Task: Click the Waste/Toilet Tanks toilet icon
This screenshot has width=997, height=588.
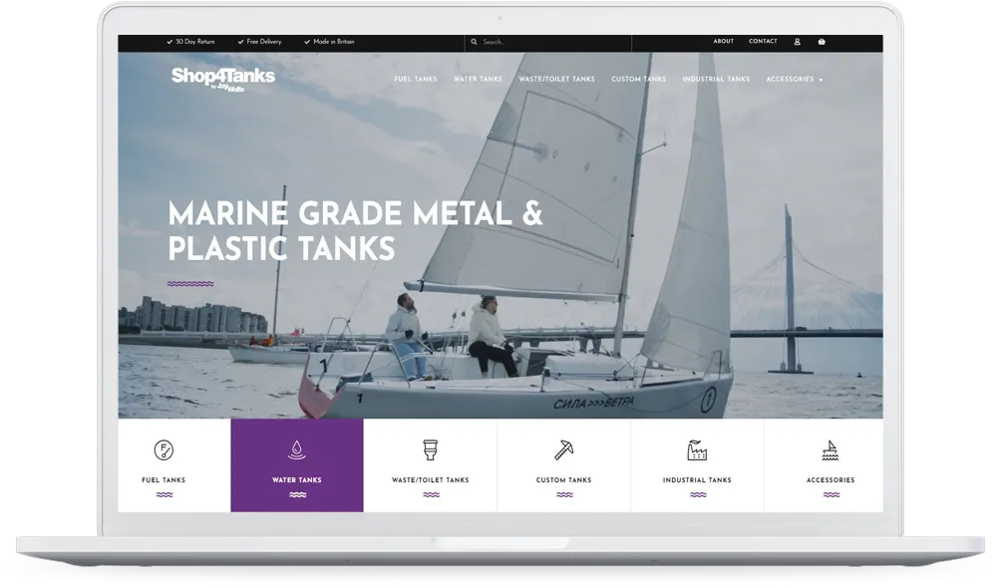Action: 431,450
